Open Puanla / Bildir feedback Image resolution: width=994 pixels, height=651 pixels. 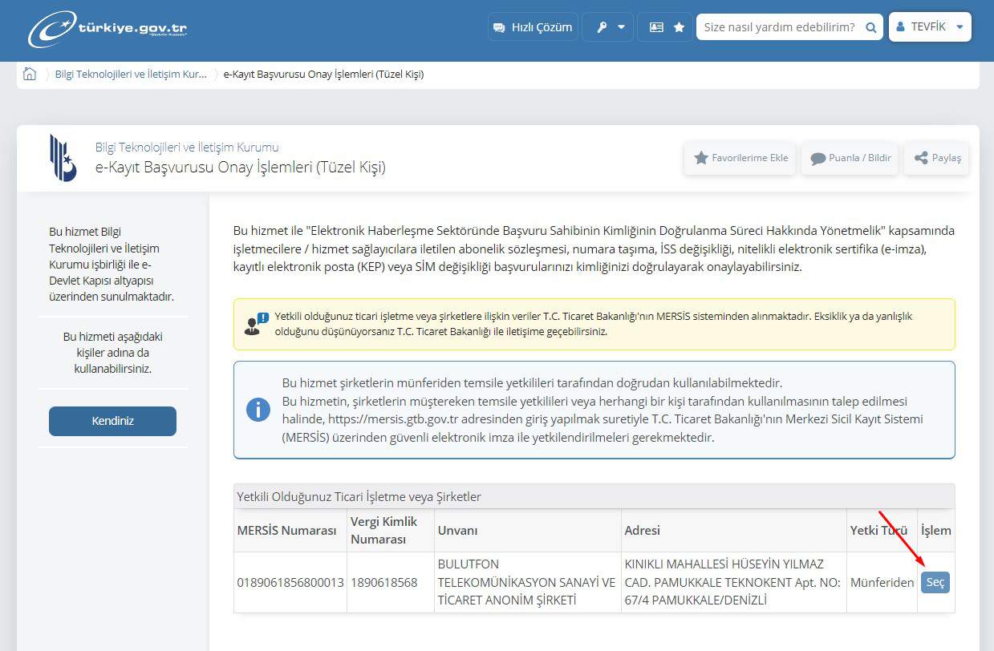850,158
